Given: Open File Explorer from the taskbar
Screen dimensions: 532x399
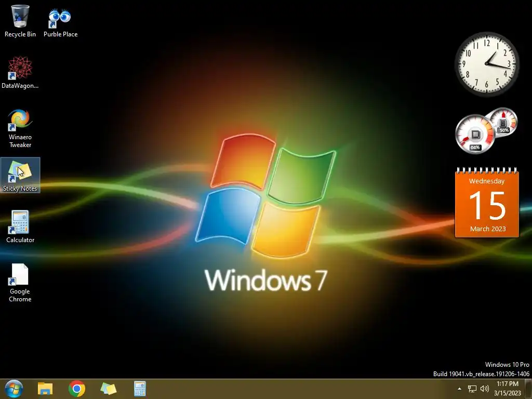Looking at the screenshot, I should (x=45, y=389).
